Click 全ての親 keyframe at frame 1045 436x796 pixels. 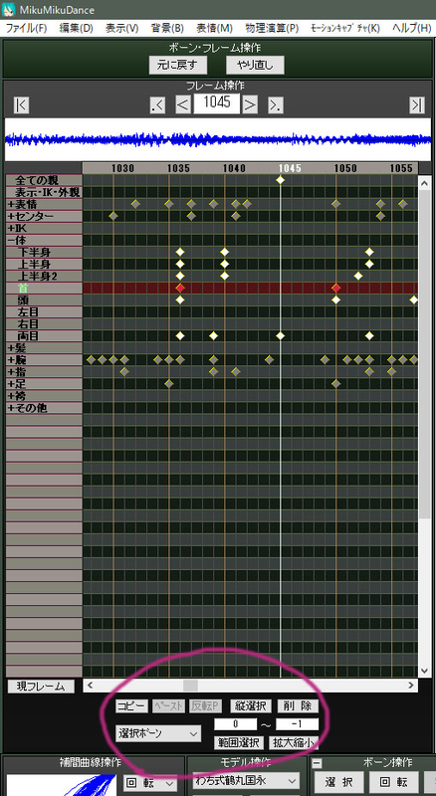pyautogui.click(x=280, y=180)
